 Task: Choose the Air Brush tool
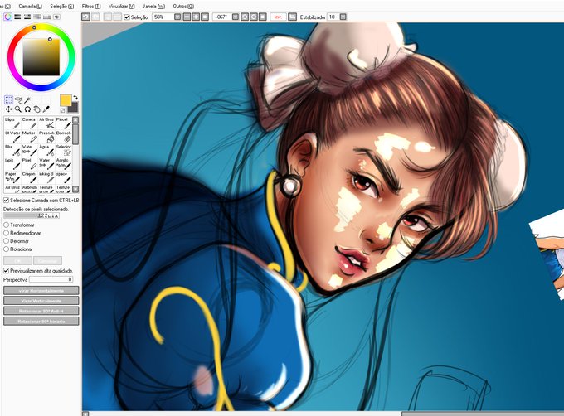(46, 123)
